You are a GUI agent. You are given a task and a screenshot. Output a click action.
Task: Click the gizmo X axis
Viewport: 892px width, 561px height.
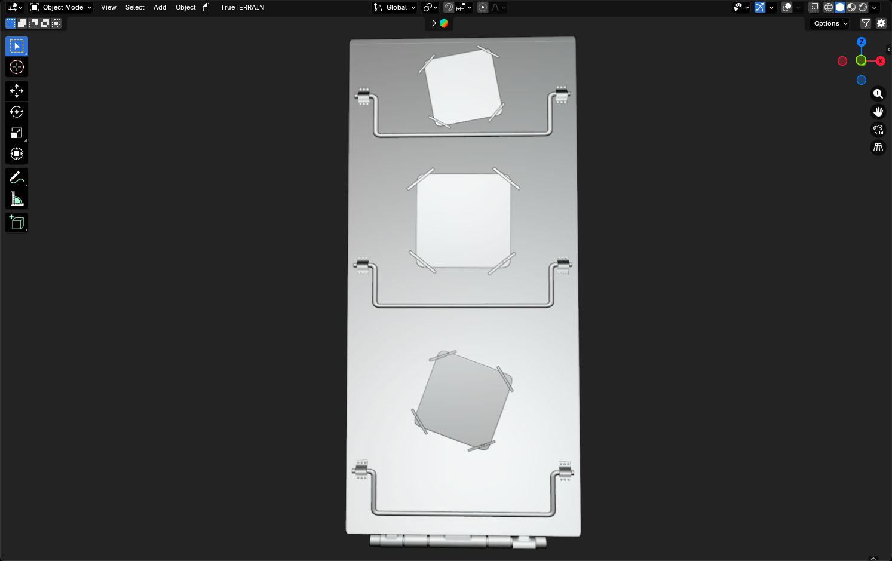(x=880, y=61)
